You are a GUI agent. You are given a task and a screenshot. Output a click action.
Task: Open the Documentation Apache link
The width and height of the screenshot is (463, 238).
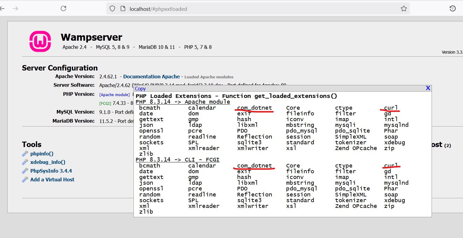(x=151, y=77)
